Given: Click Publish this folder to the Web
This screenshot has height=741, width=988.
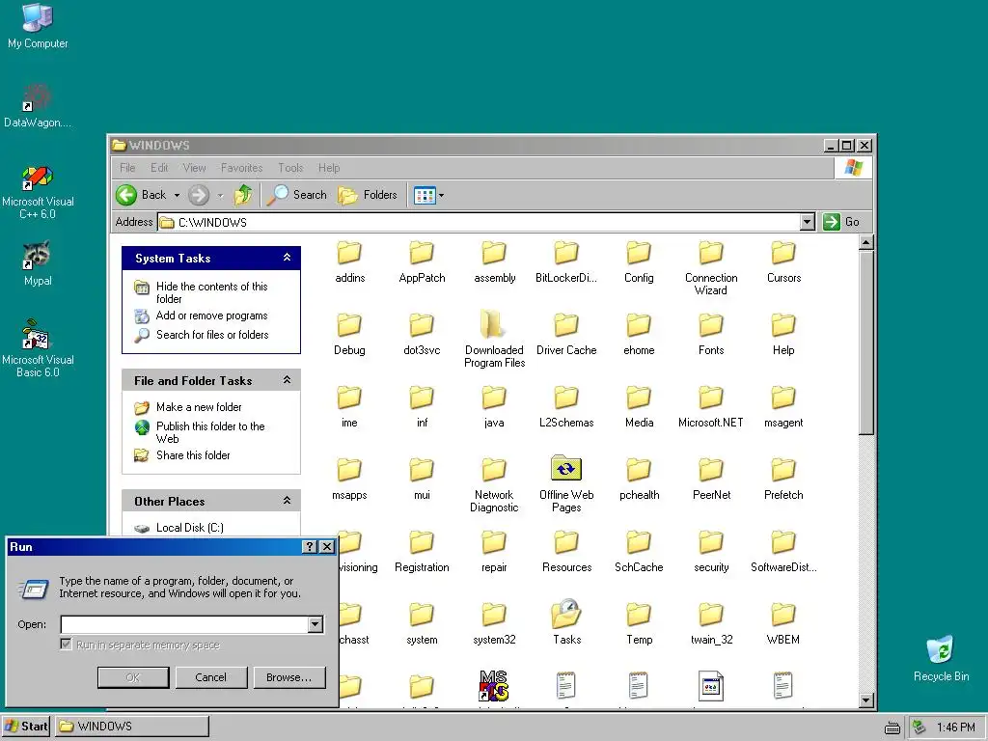Looking at the screenshot, I should [x=210, y=432].
